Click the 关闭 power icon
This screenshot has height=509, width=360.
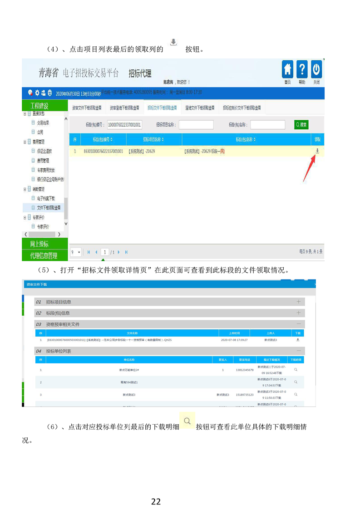click(316, 70)
